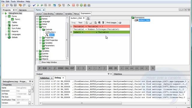192x108 pixels.
Task: Click the color palette toolbar icon
Action: (x=59, y=5)
